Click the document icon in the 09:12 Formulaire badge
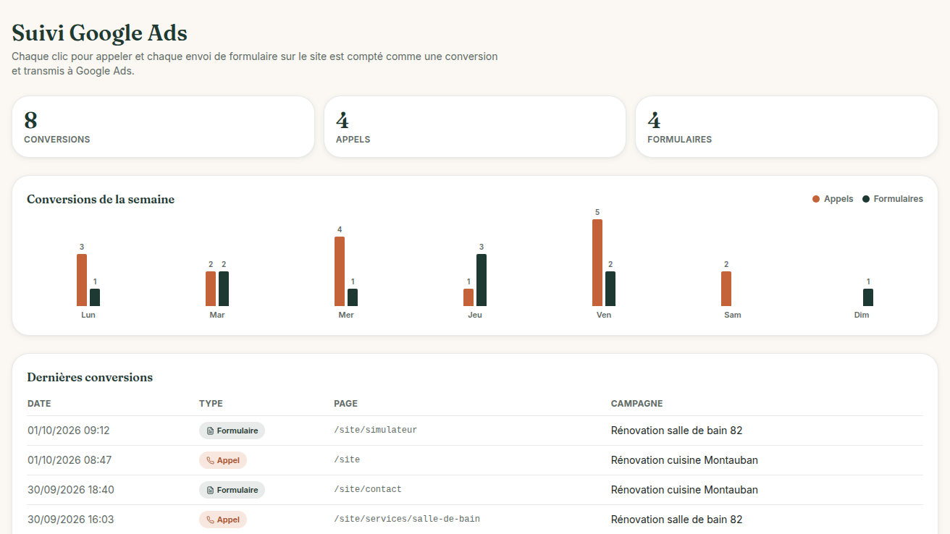Image resolution: width=950 pixels, height=534 pixels. 210,431
